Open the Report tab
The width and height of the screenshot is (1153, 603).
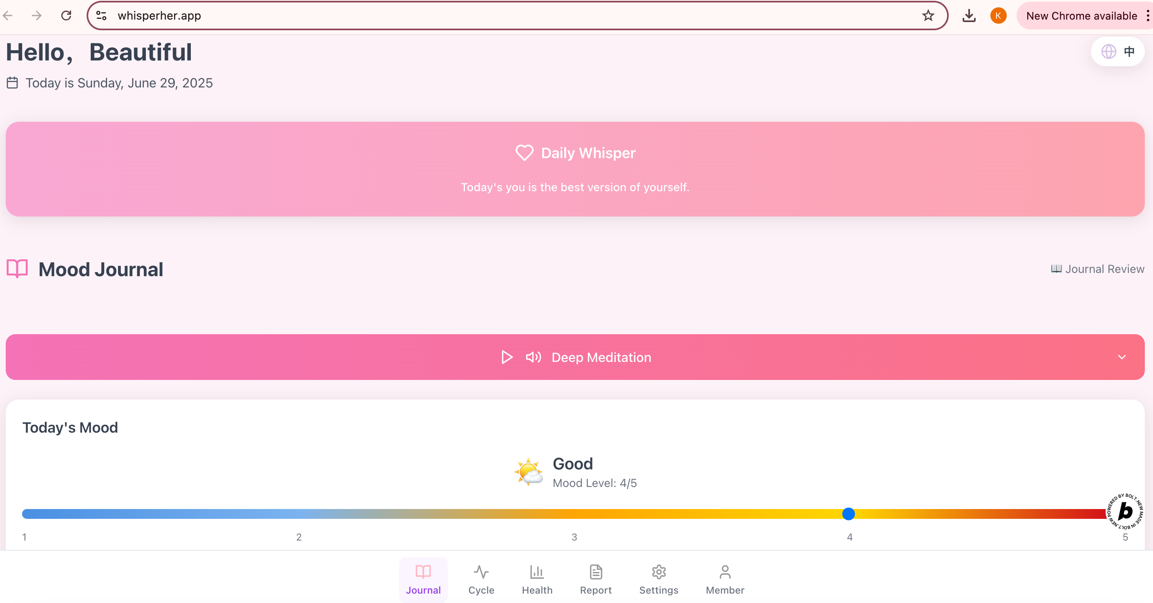coord(595,580)
